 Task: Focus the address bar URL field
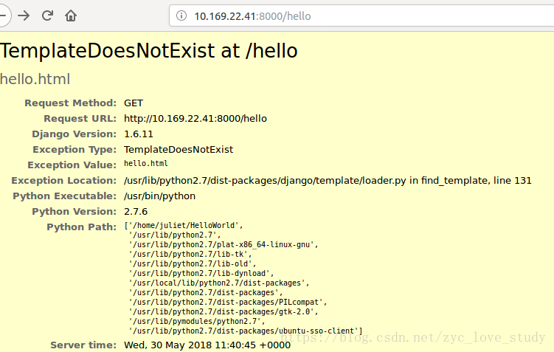tap(361, 15)
